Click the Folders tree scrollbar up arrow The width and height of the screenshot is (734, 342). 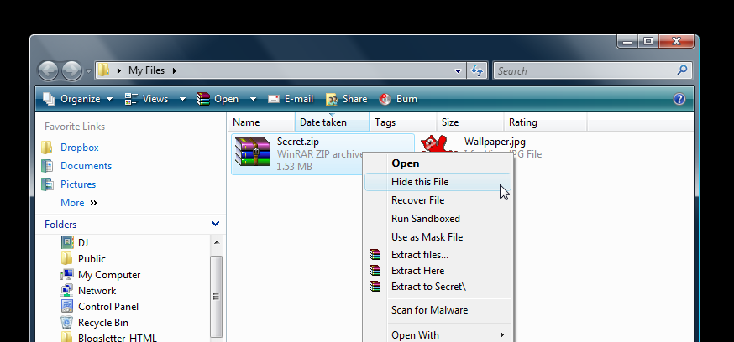pos(217,242)
